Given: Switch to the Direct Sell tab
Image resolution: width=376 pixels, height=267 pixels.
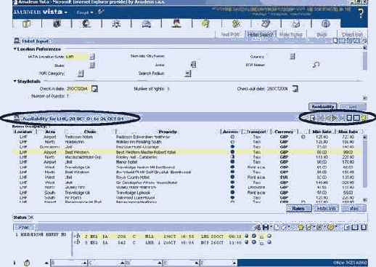Looking at the screenshot, I should coord(353,34).
